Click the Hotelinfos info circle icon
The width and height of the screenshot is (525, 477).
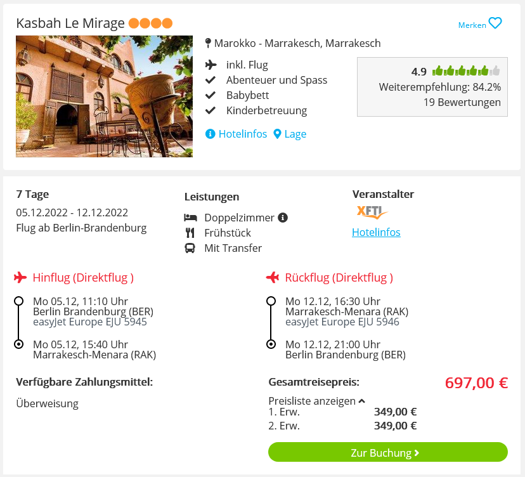tap(210, 134)
